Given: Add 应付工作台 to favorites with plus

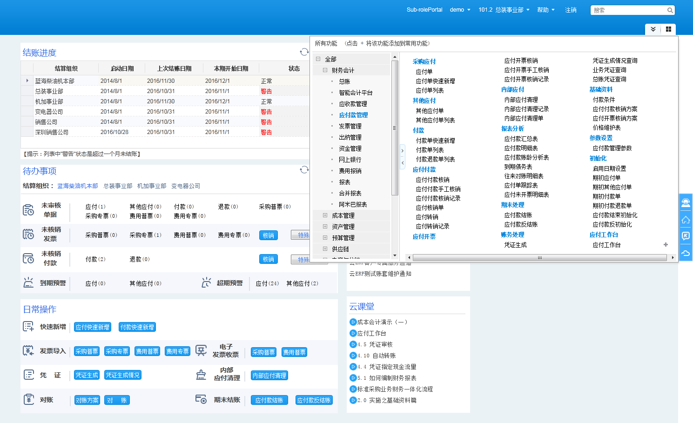Looking at the screenshot, I should click(666, 245).
